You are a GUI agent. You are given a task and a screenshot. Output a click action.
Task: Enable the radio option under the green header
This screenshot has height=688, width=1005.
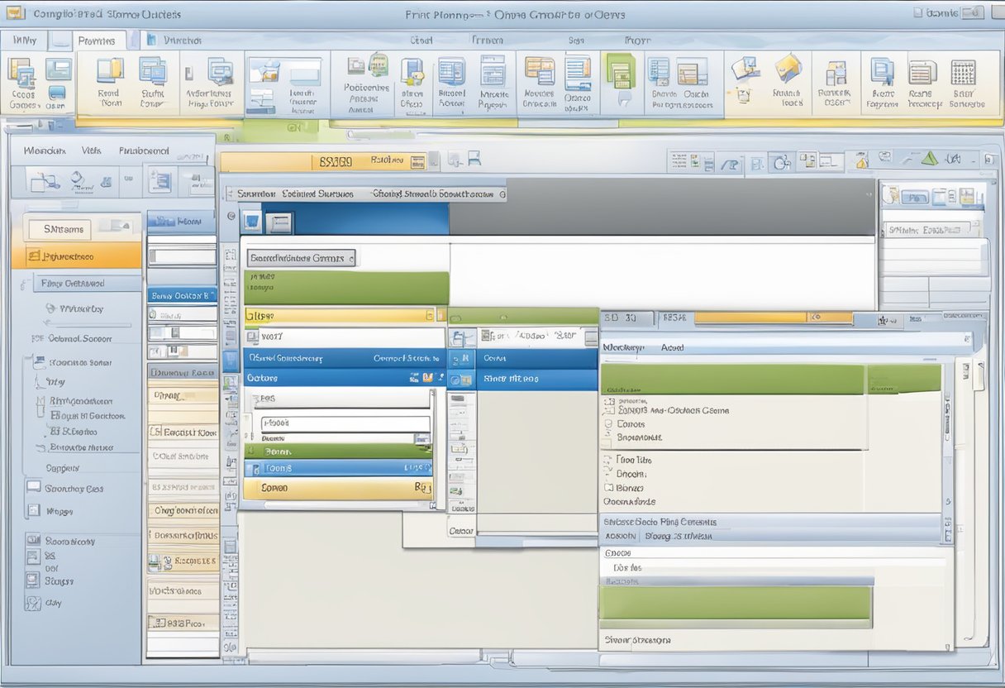pos(607,399)
